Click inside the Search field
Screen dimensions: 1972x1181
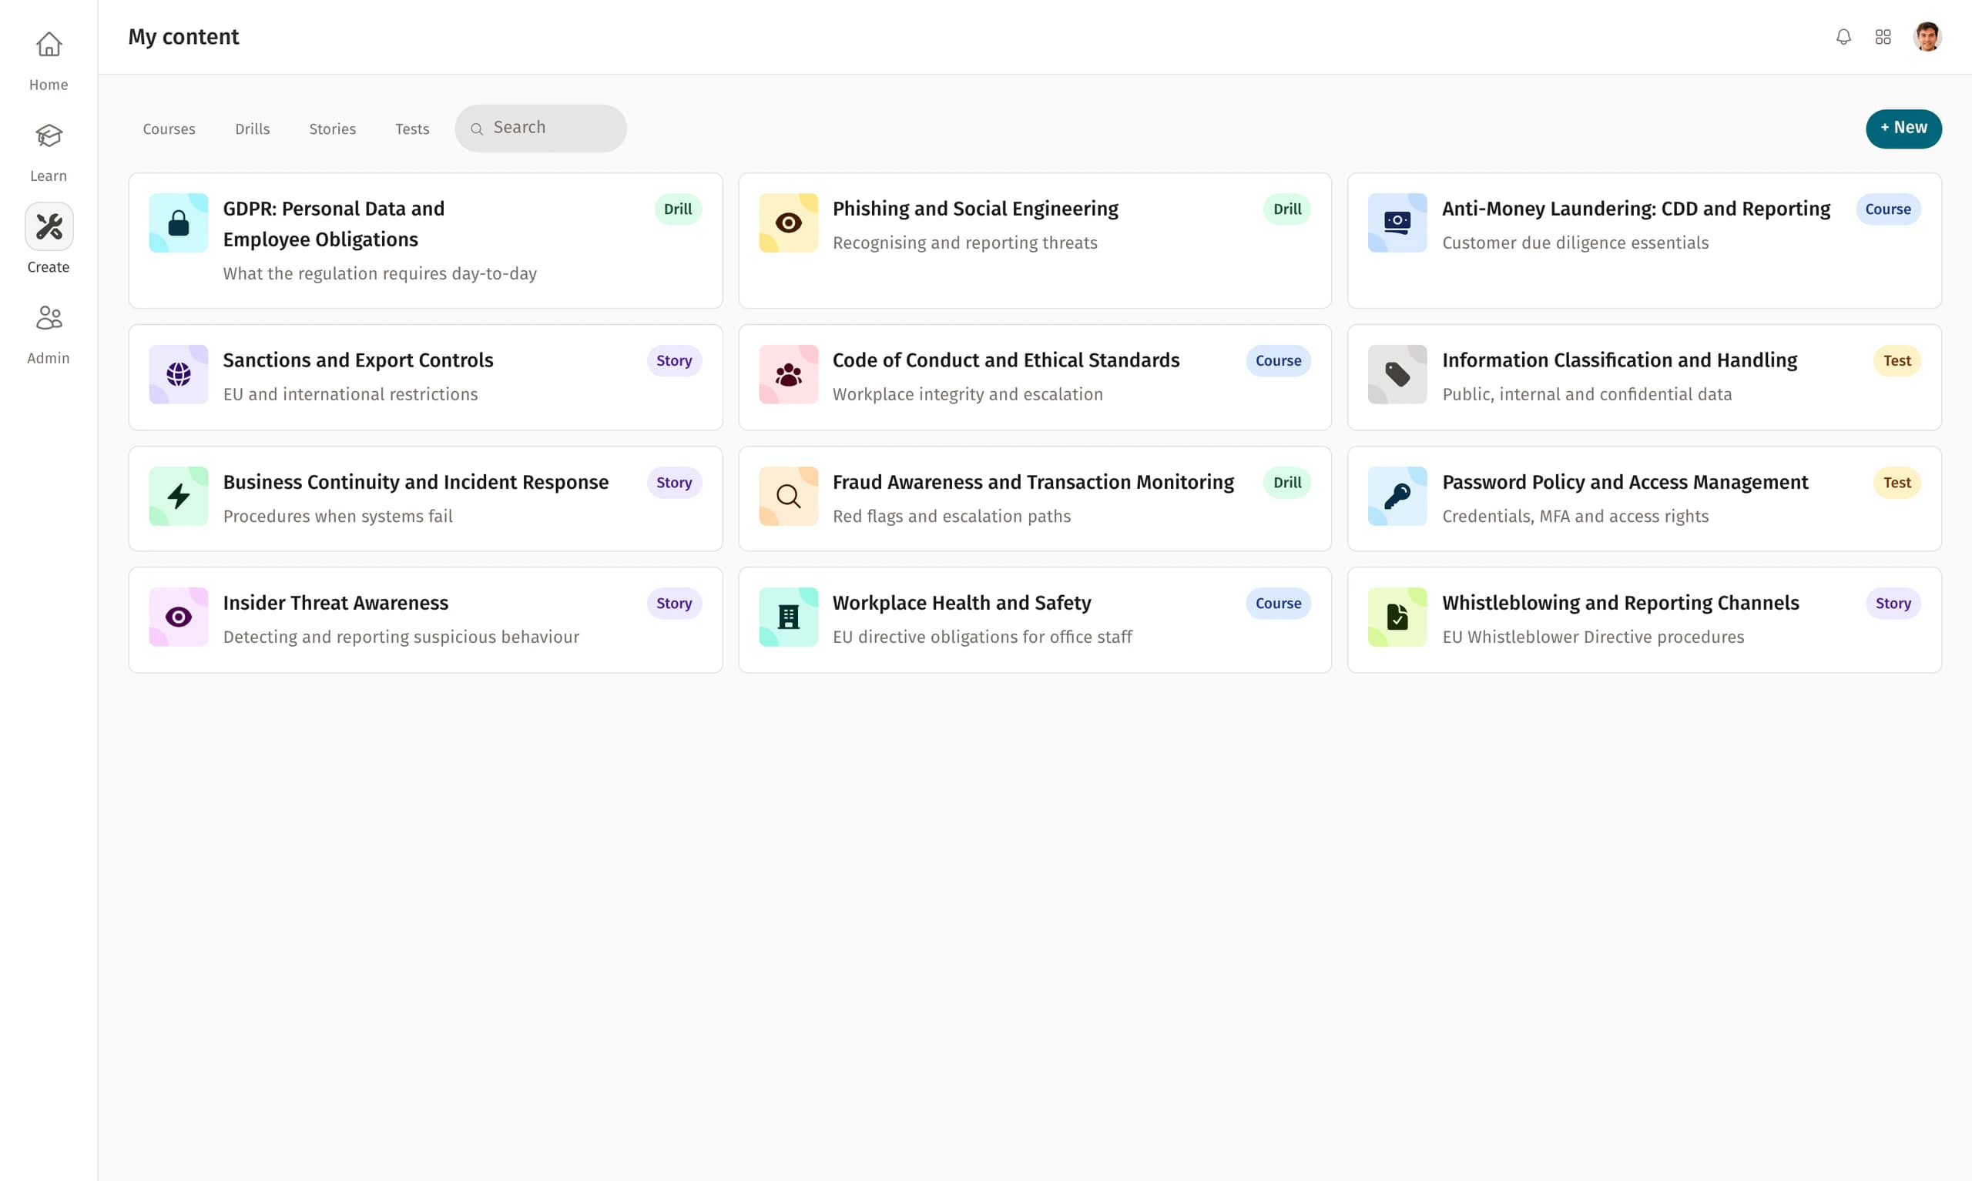tap(541, 127)
